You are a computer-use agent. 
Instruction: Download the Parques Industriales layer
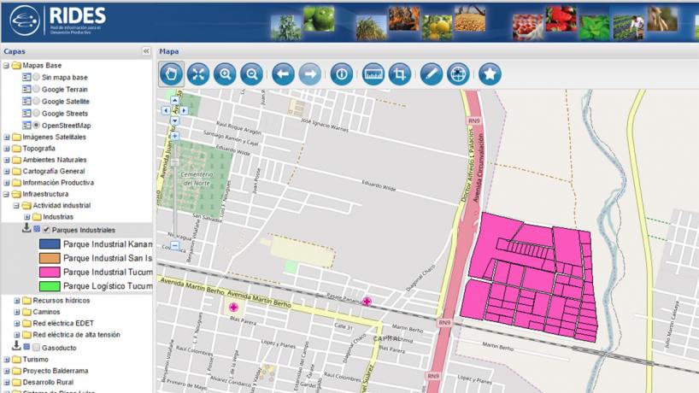coord(26,229)
